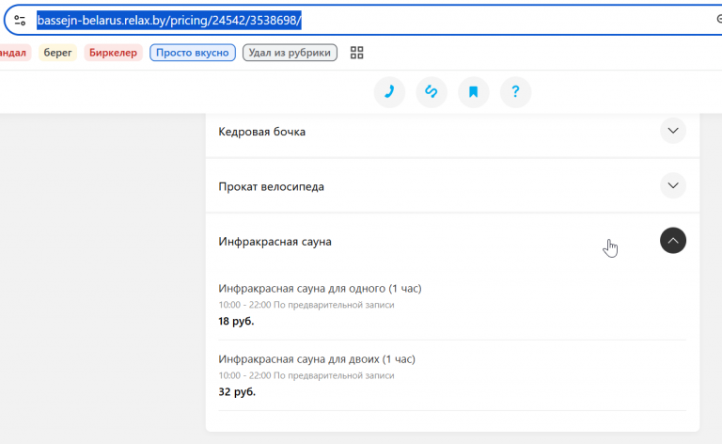Open the grid apps icon next to bookmarks

(x=356, y=53)
